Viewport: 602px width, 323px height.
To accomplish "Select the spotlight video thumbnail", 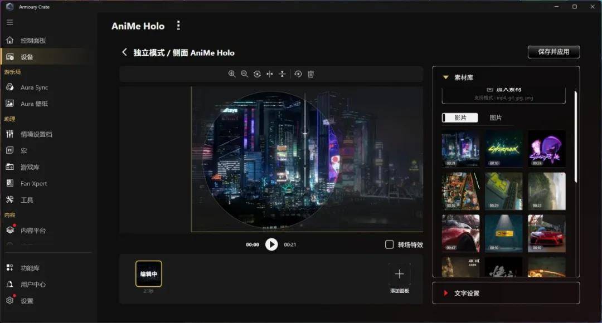I will pos(504,233).
